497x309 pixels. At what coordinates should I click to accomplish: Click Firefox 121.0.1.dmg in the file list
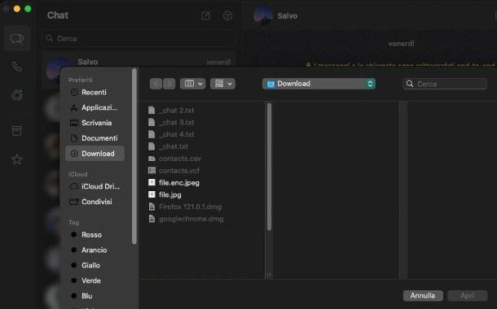point(190,207)
